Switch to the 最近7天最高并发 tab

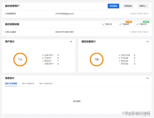coord(28,84)
